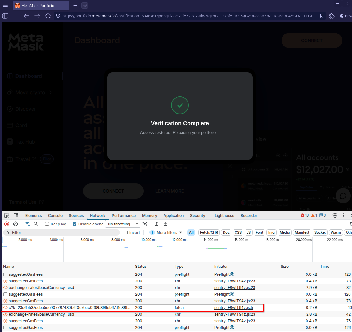Open DevTools more options menu
Viewport: 352px width, 332px height.
[x=344, y=215]
